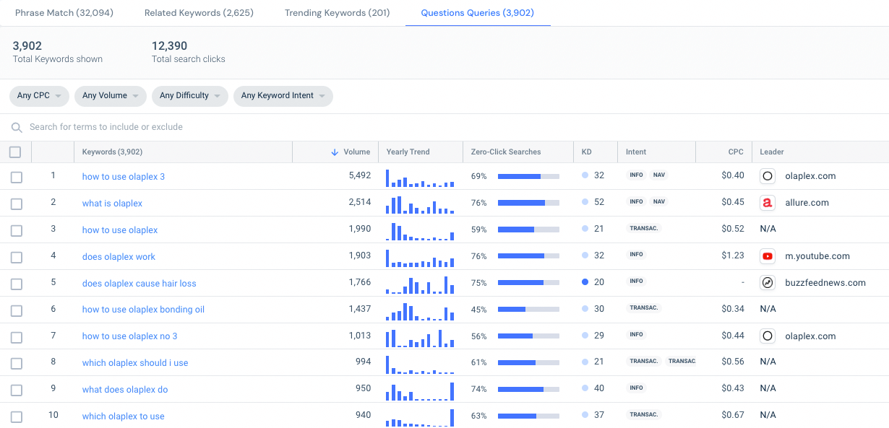Click leader buzzfeednews.com
This screenshot has height=428, width=889.
(825, 283)
